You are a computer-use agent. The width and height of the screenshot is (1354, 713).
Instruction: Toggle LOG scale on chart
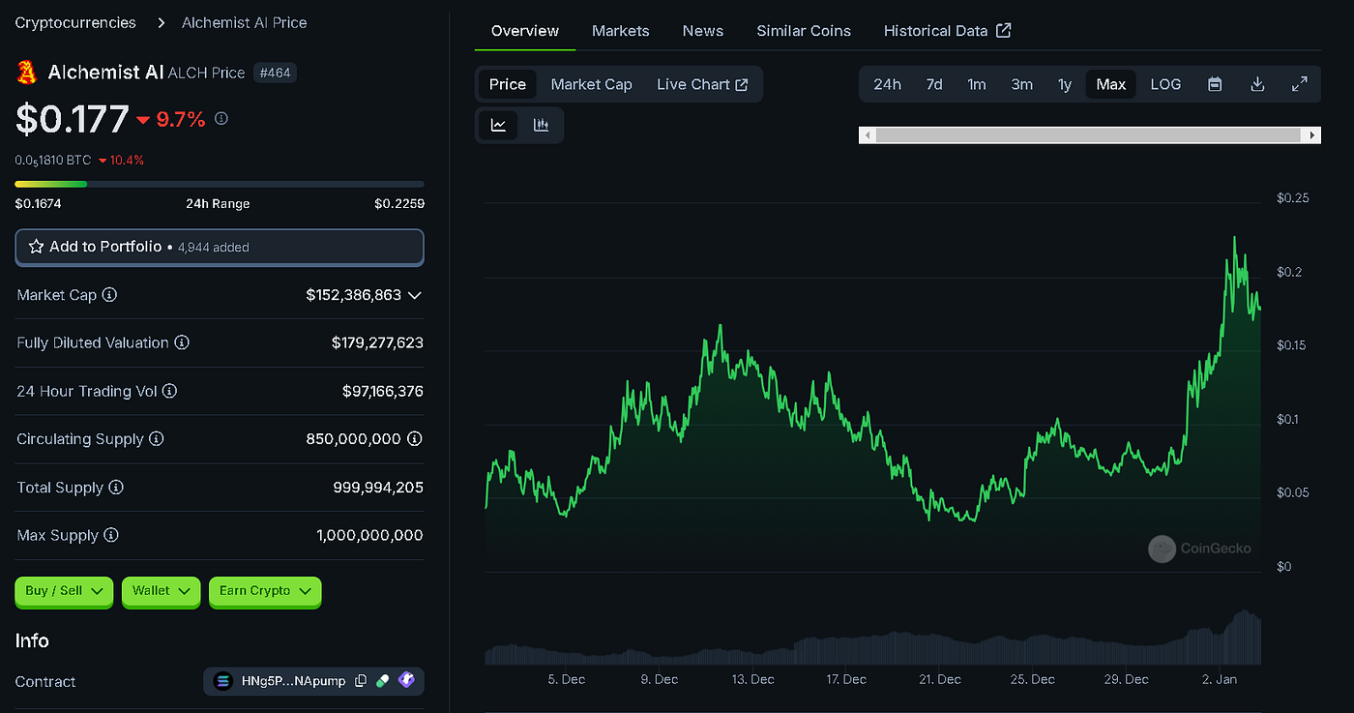[1165, 84]
